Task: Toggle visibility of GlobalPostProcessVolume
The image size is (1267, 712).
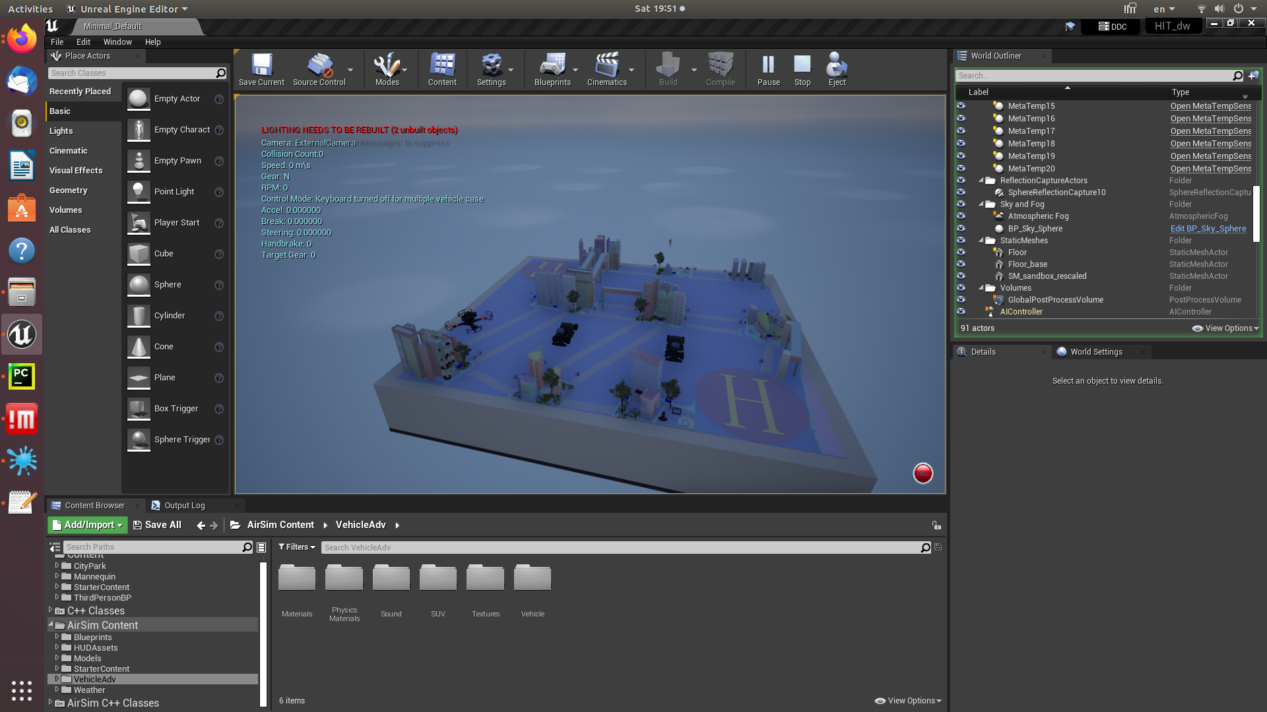Action: [961, 299]
